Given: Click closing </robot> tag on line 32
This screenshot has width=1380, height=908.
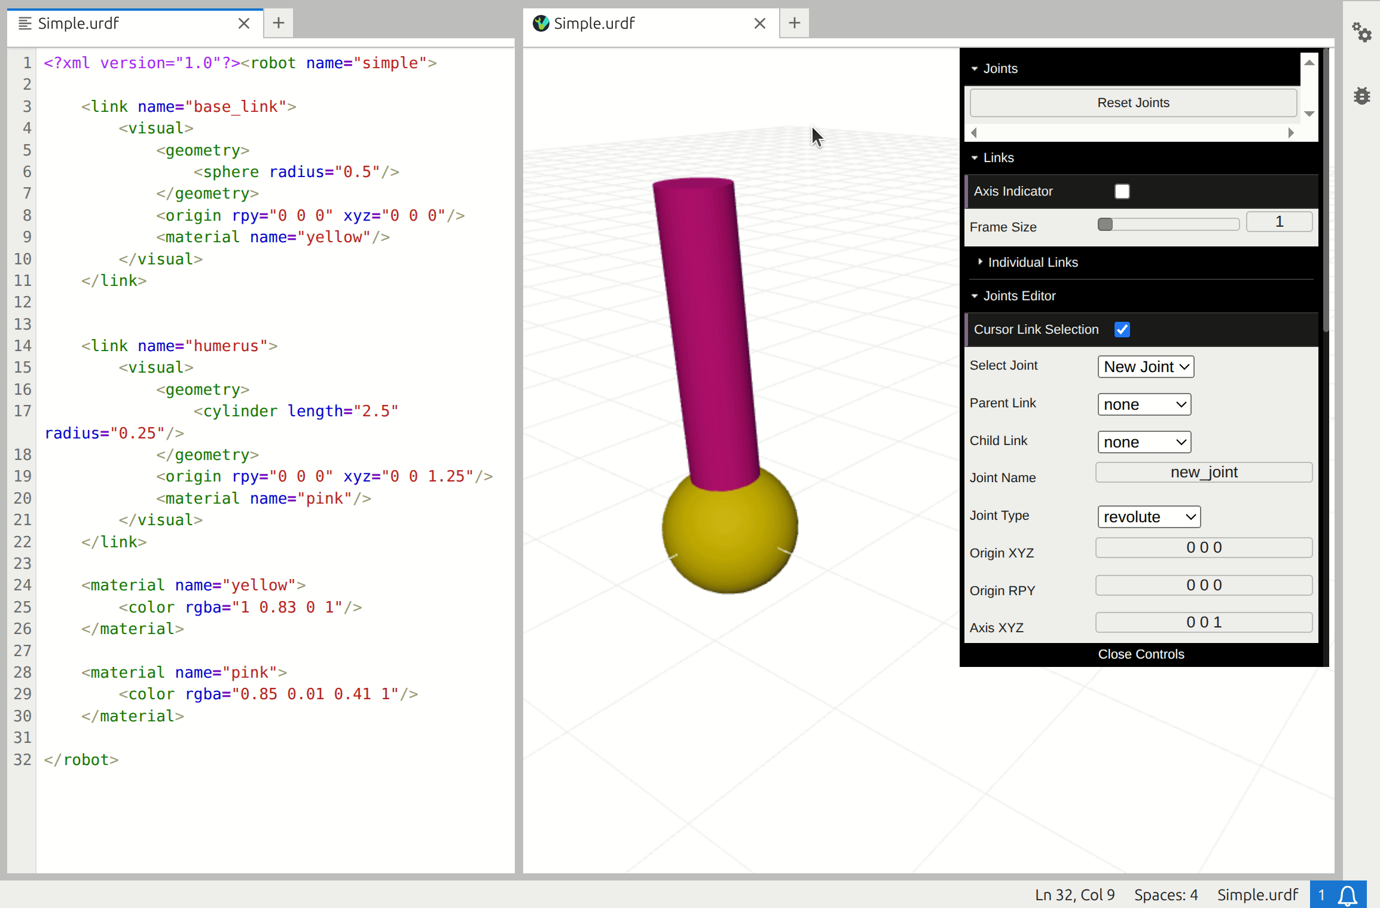Looking at the screenshot, I should 81,760.
